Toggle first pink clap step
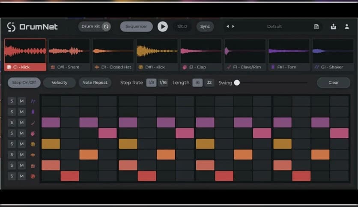 (x=107, y=133)
